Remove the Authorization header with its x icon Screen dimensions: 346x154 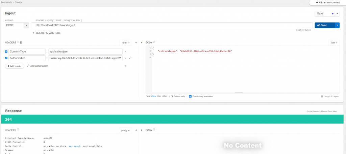pos(125,58)
